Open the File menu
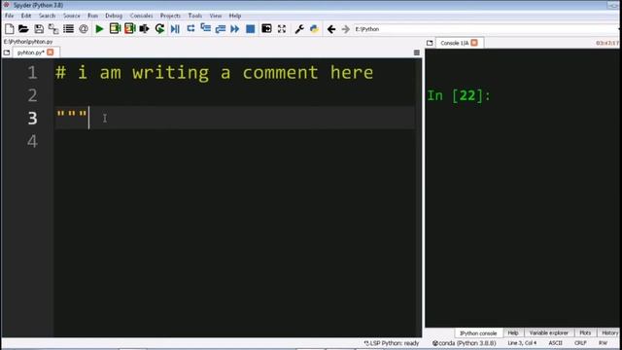622x350 pixels. point(9,16)
